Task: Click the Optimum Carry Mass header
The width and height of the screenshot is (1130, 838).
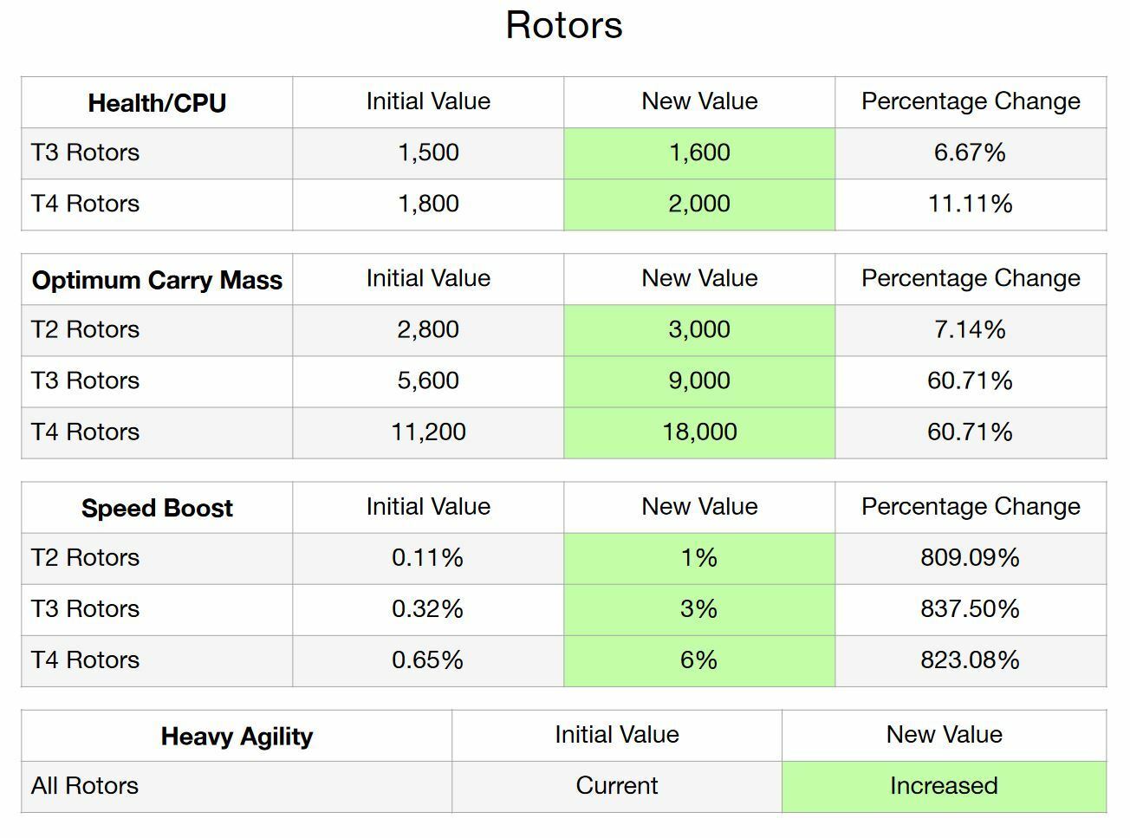Action: (157, 280)
